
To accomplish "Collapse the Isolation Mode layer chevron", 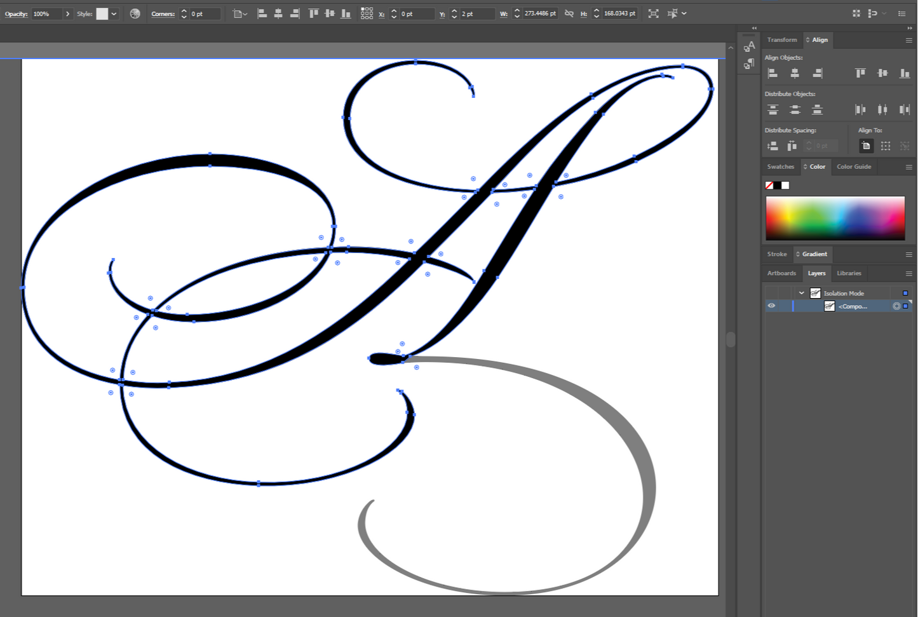I will pyautogui.click(x=802, y=293).
